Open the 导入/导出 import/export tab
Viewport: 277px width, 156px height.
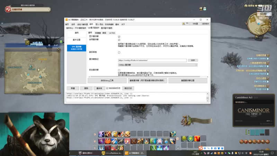pyautogui.click(x=99, y=24)
